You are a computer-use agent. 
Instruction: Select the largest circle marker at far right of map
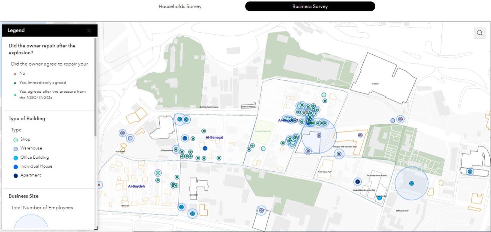coord(411,183)
